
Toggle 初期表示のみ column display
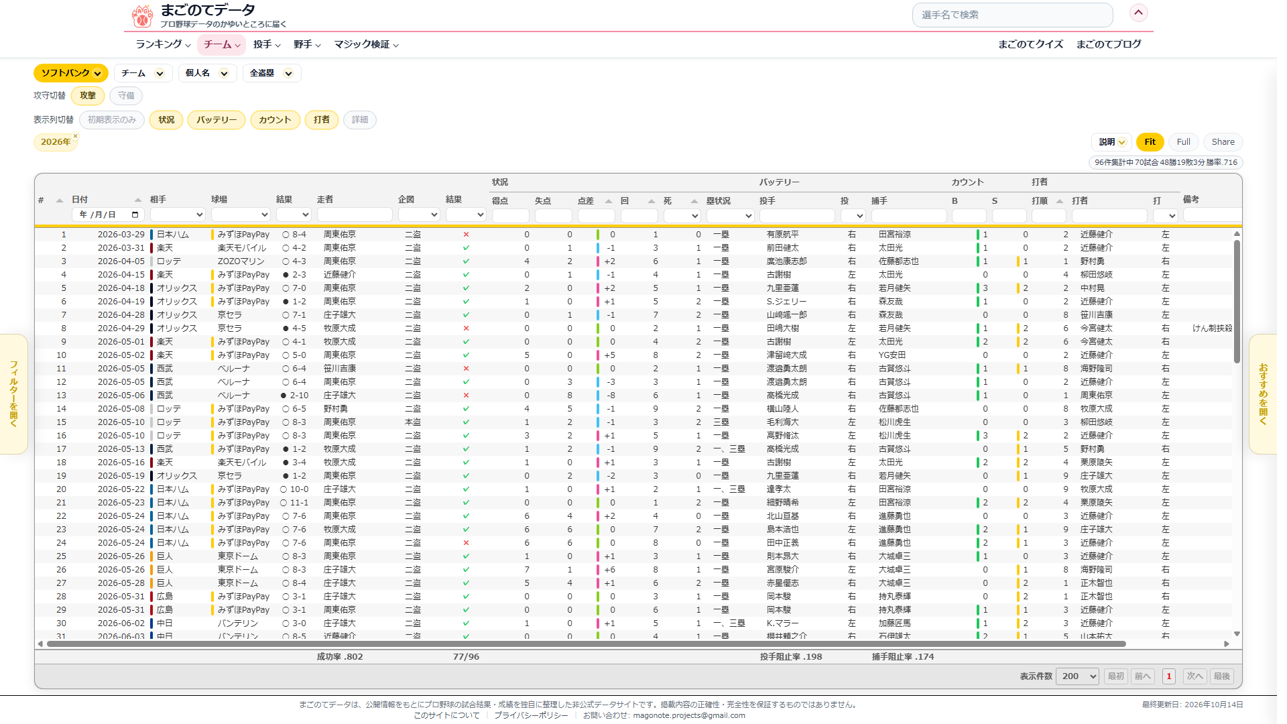[x=112, y=120]
